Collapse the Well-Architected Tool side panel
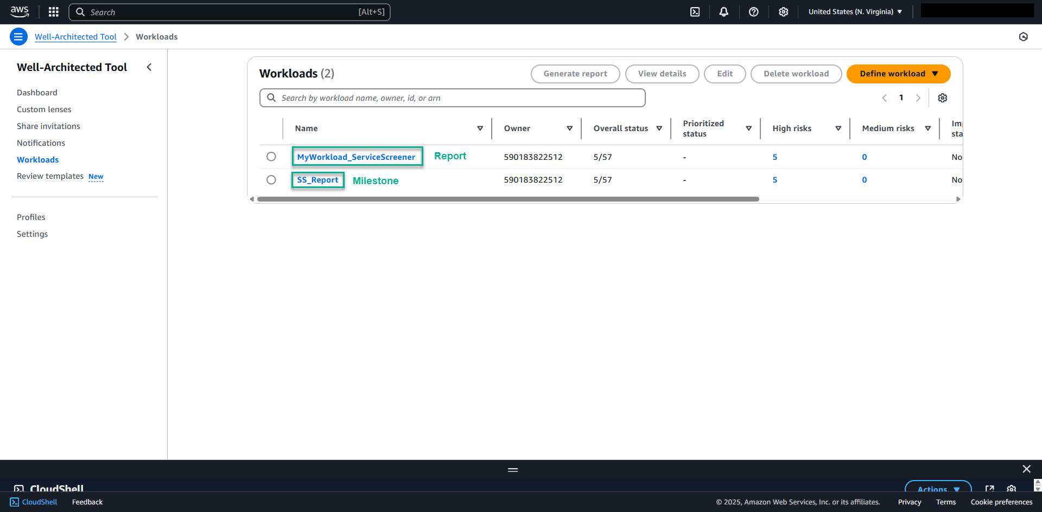1042x512 pixels. pos(149,67)
